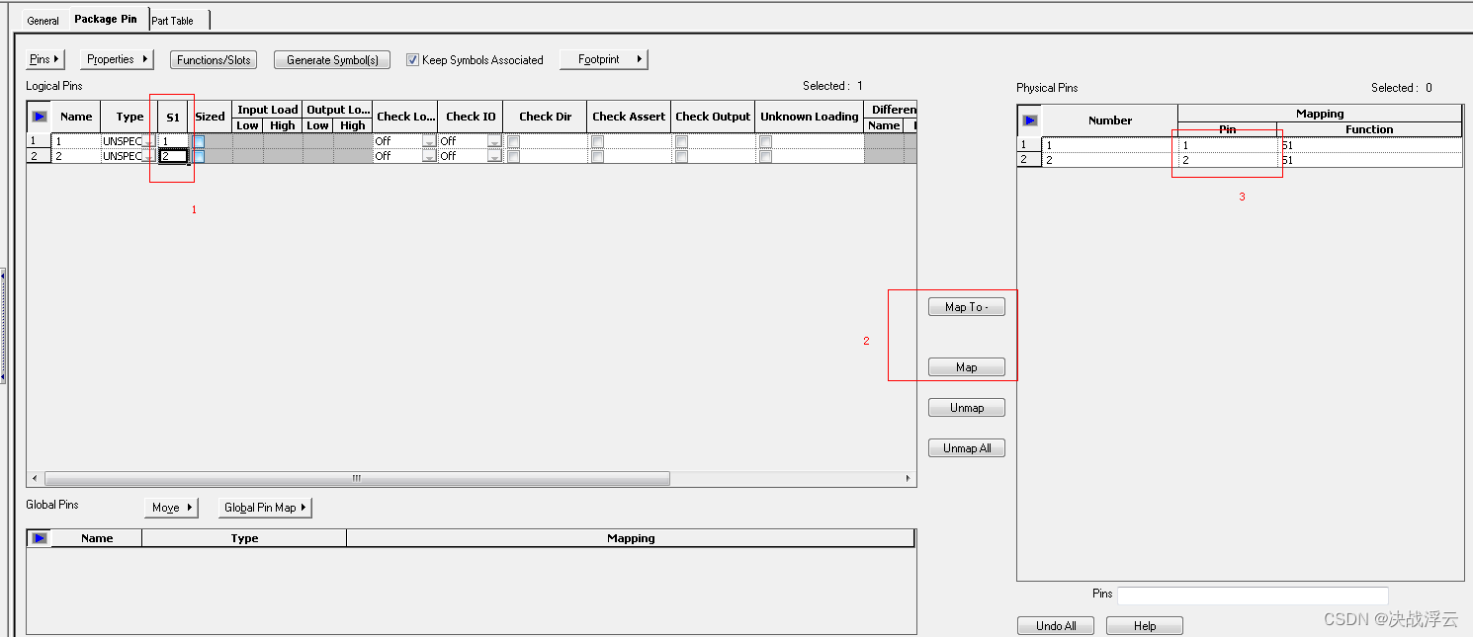
Task: Open the Functions/Slots dialog
Action: 213,59
